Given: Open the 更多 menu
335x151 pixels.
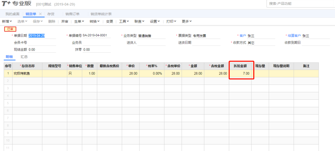Looking at the screenshot, I should [186, 21].
